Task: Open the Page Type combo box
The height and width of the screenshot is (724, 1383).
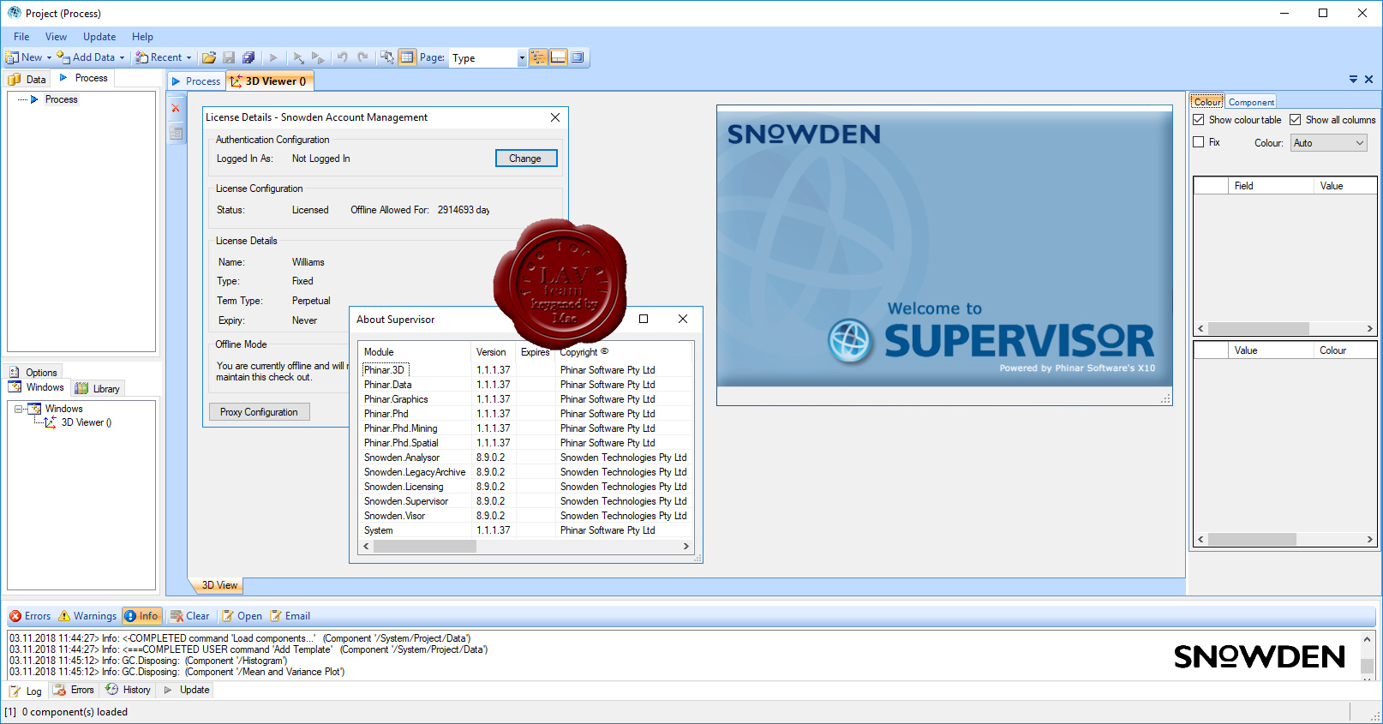Action: click(488, 58)
